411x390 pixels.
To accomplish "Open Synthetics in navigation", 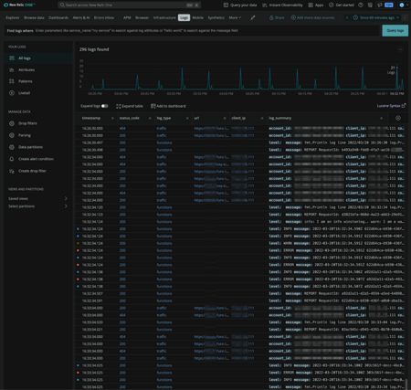I will point(216,17).
